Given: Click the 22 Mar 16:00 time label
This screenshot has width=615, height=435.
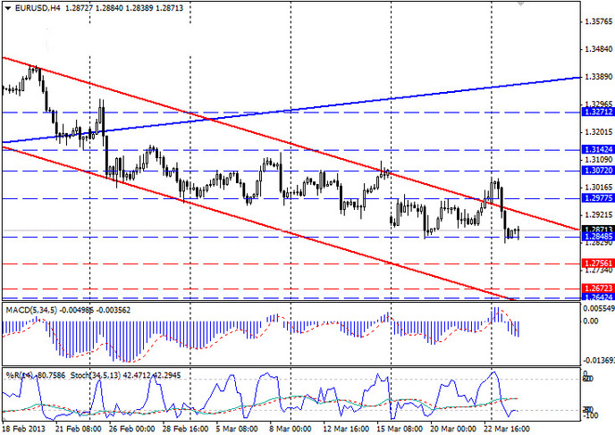Looking at the screenshot, I should tap(507, 429).
